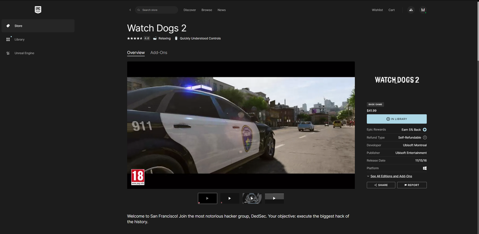
Task: Open the News tab
Action: pos(222,10)
